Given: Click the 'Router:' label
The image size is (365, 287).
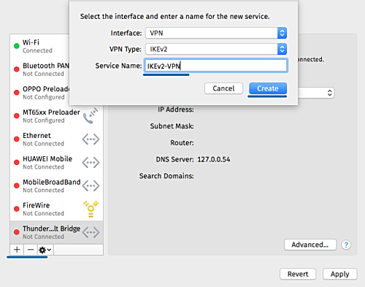Looking at the screenshot, I should (x=182, y=142).
